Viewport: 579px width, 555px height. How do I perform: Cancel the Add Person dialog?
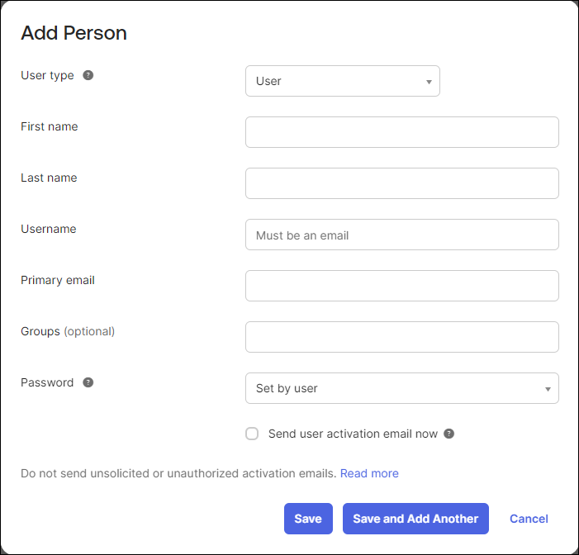tap(529, 519)
